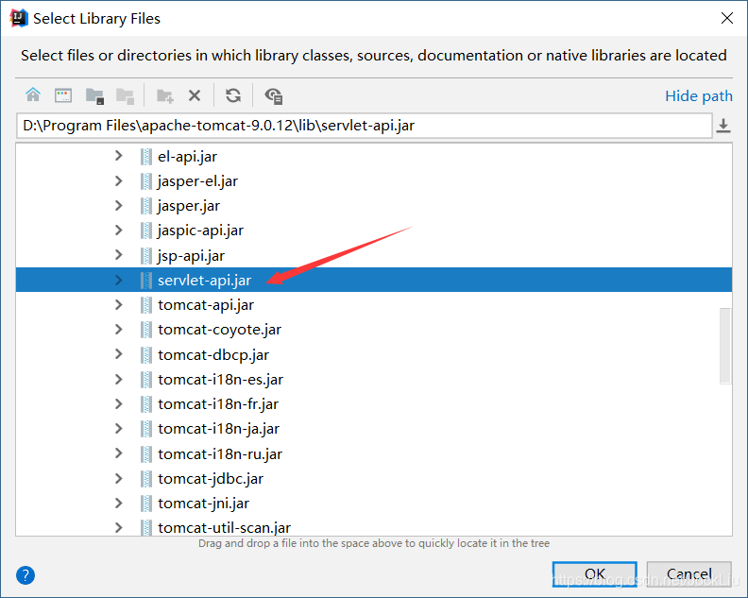Click the vertical scrollbar thumb
This screenshot has height=598, width=748.
pyautogui.click(x=725, y=346)
